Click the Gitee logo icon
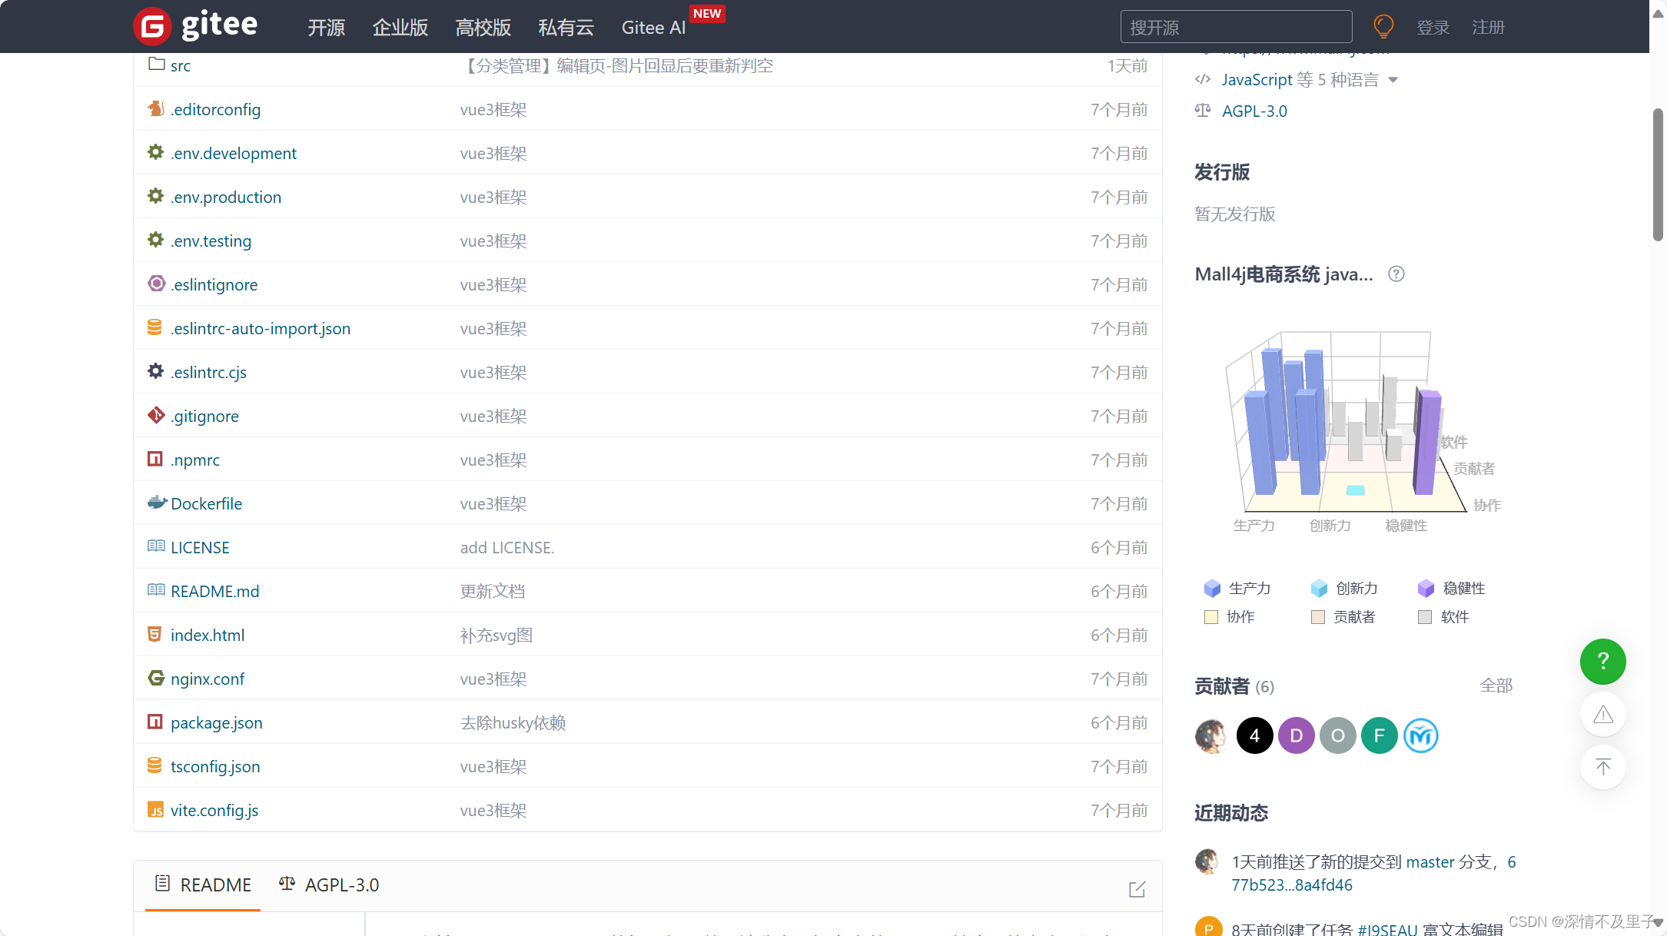Screen dimensions: 1667x936 coord(152,27)
